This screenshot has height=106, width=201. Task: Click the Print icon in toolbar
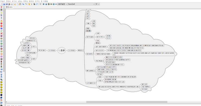[x=12, y=4]
